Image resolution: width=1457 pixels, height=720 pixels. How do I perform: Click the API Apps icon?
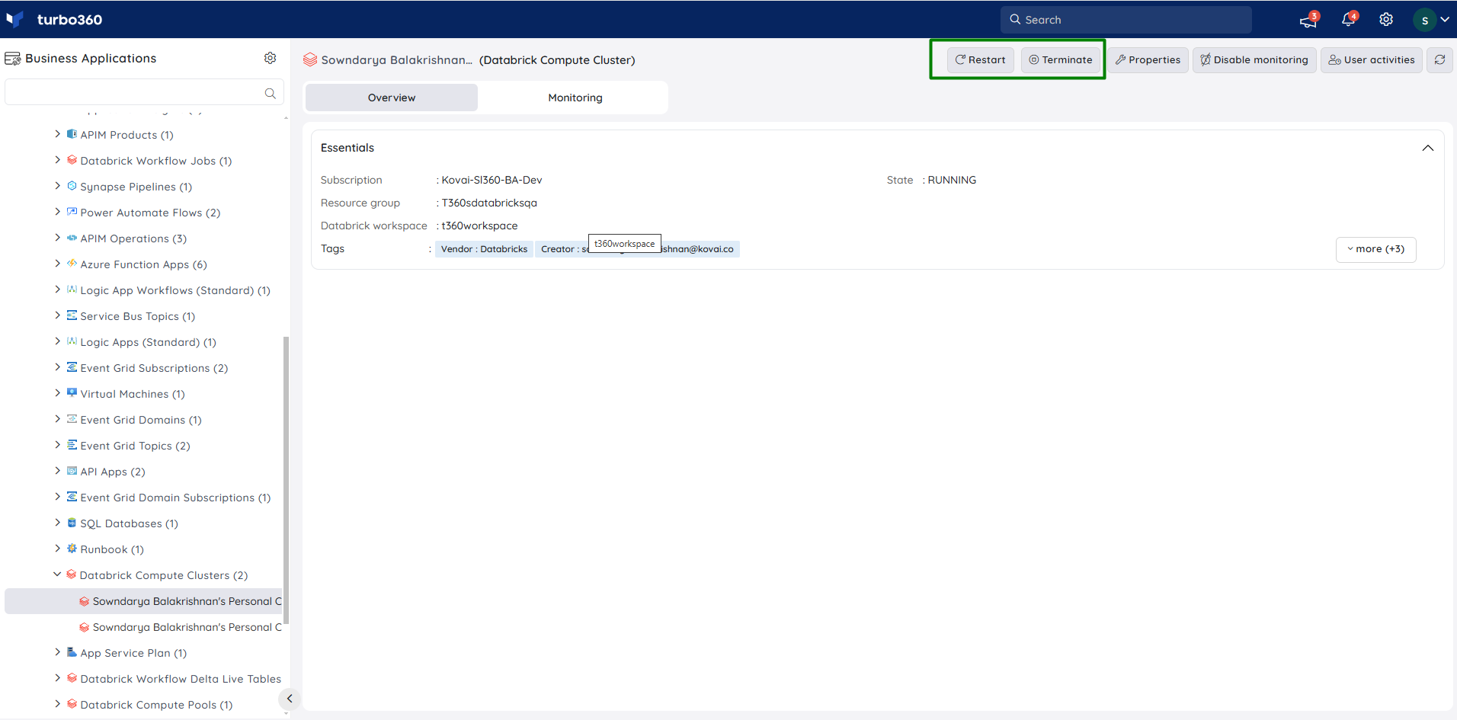coord(72,471)
